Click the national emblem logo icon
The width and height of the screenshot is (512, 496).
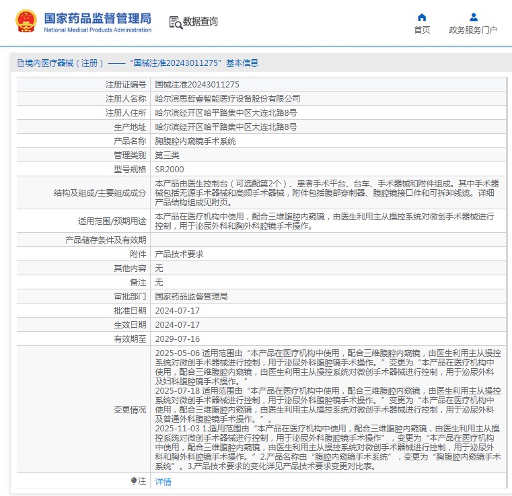pyautogui.click(x=26, y=22)
